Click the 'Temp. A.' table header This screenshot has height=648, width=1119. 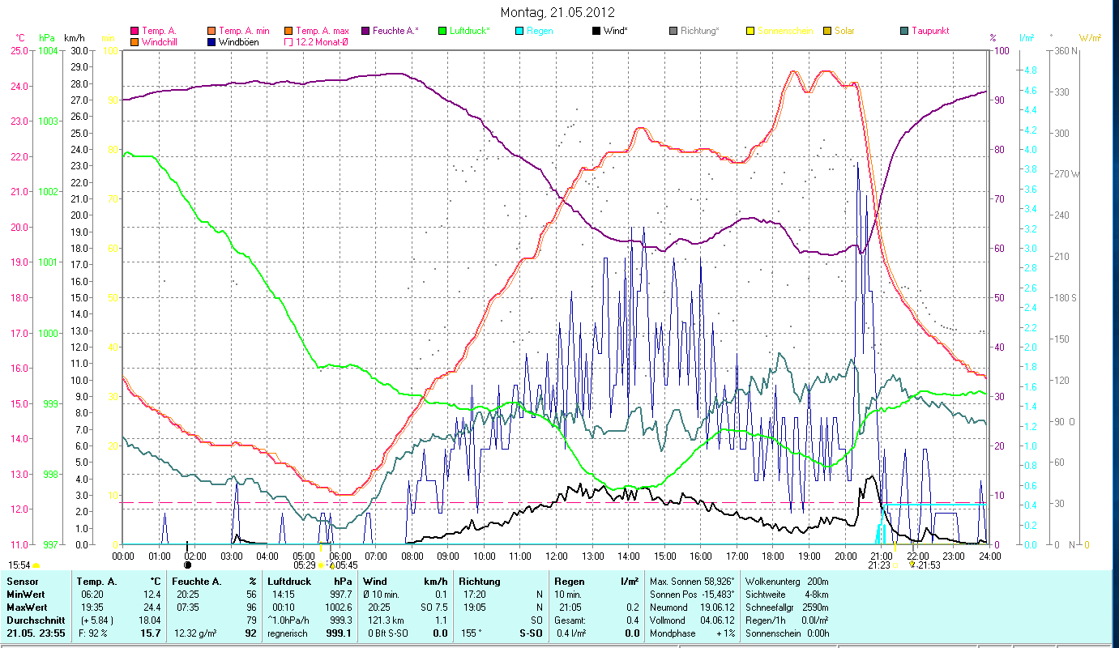pyautogui.click(x=96, y=582)
